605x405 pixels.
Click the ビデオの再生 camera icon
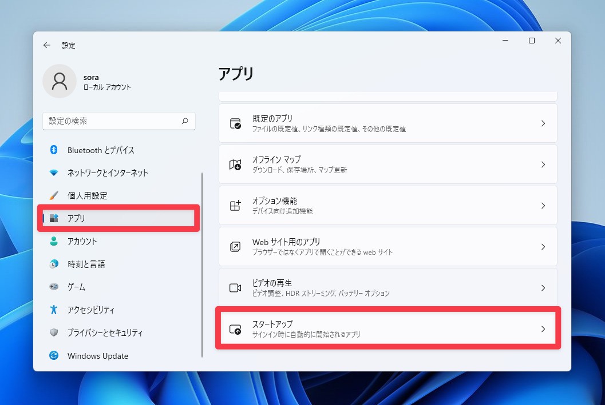point(235,288)
